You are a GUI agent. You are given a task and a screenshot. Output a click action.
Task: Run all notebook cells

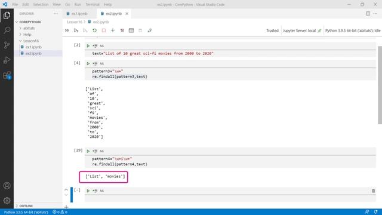(x=67, y=30)
